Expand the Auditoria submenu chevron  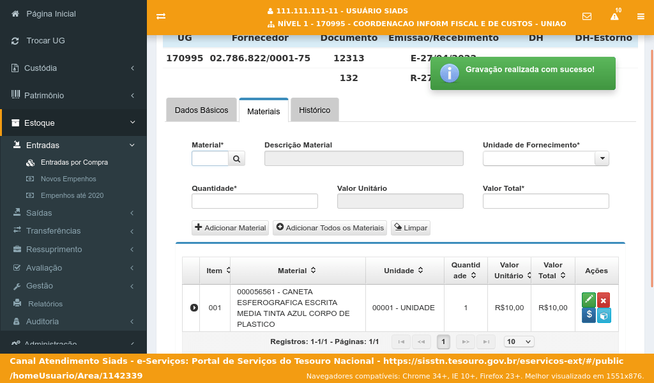pyautogui.click(x=132, y=322)
